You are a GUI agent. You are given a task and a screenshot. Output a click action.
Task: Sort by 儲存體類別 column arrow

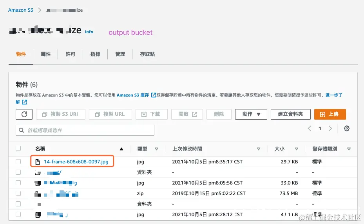[349, 149]
